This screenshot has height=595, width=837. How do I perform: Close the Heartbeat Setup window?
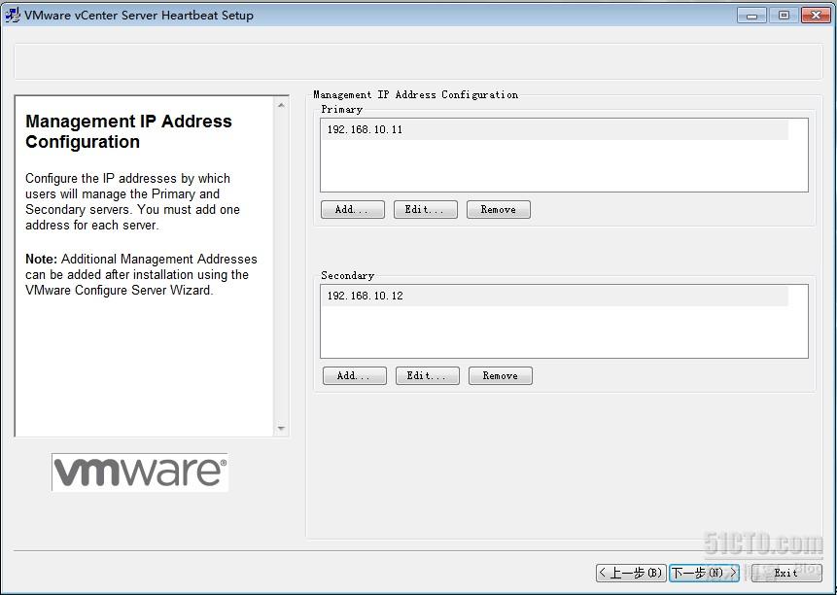[x=817, y=16]
